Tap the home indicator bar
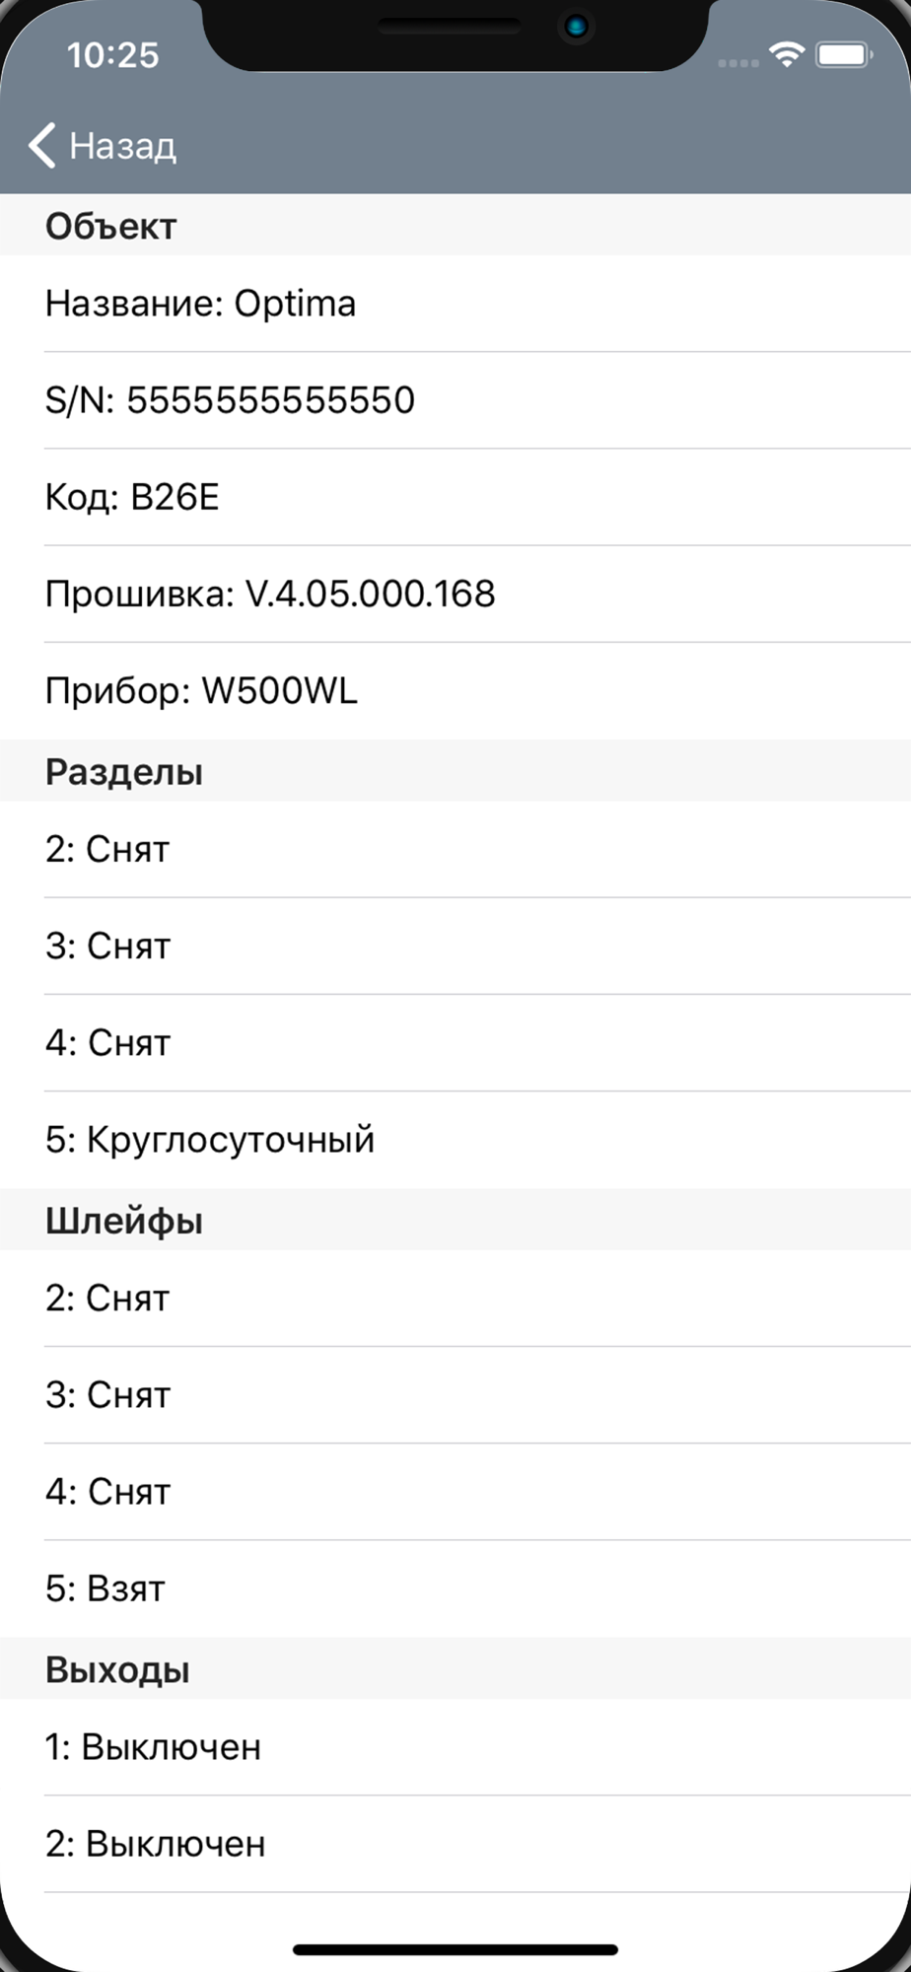911x1972 pixels. [x=455, y=1949]
